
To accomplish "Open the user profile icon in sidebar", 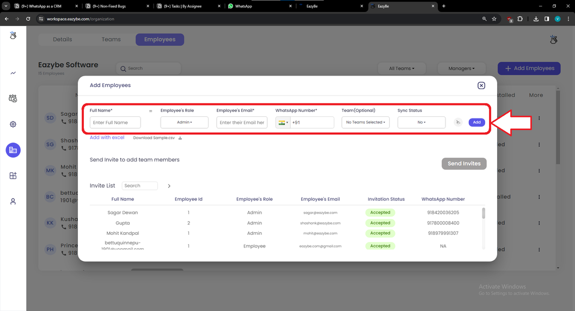I will tap(13, 202).
